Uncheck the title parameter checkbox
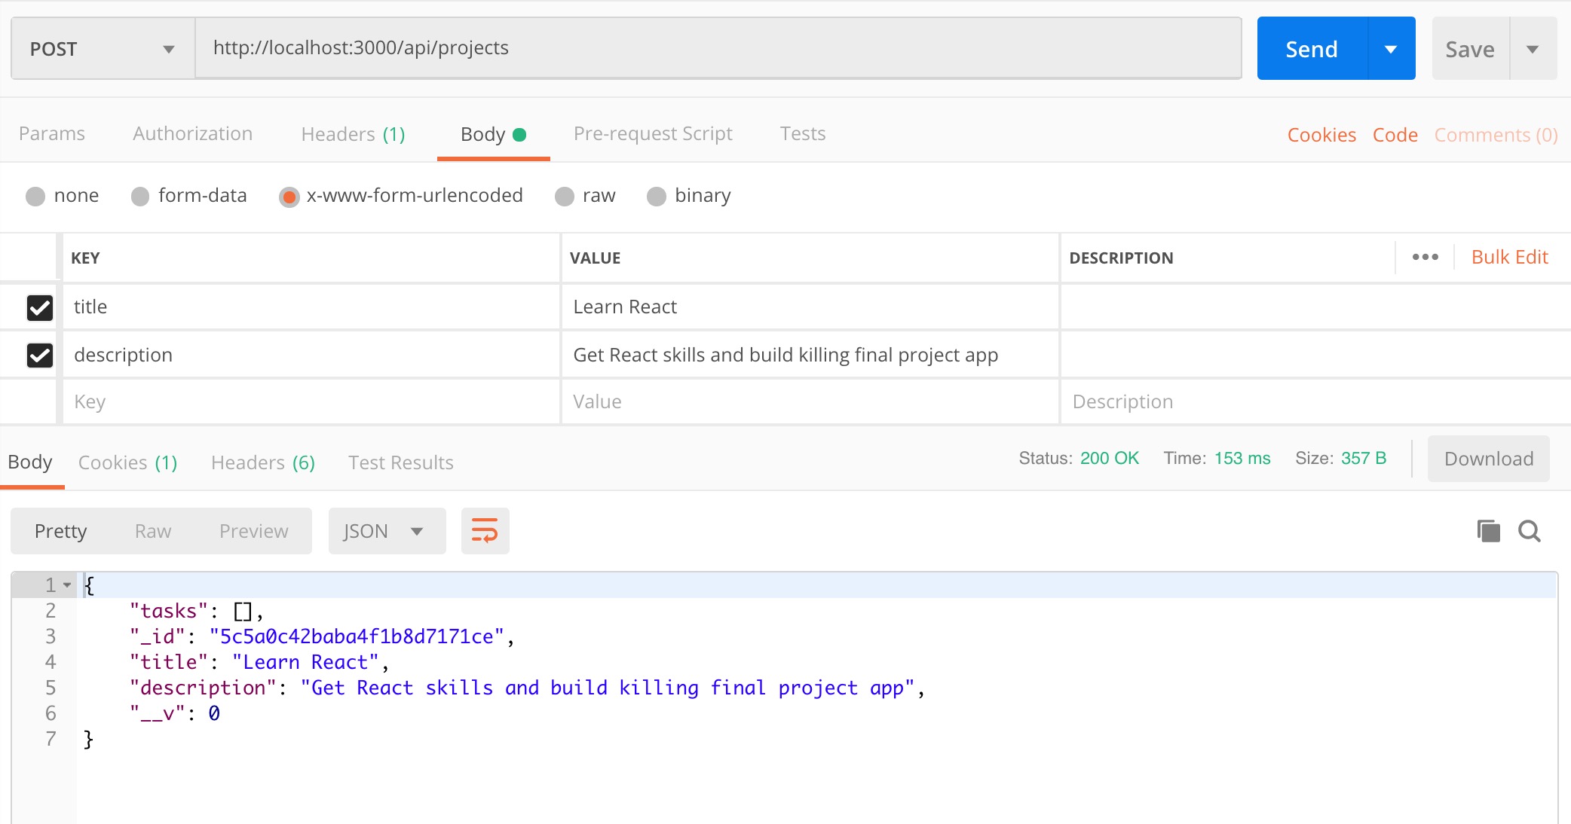 (40, 307)
